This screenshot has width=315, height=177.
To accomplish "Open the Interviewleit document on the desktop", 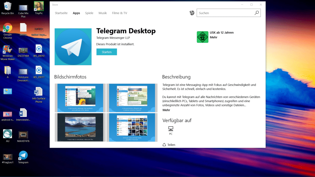I will click(x=23, y=112).
